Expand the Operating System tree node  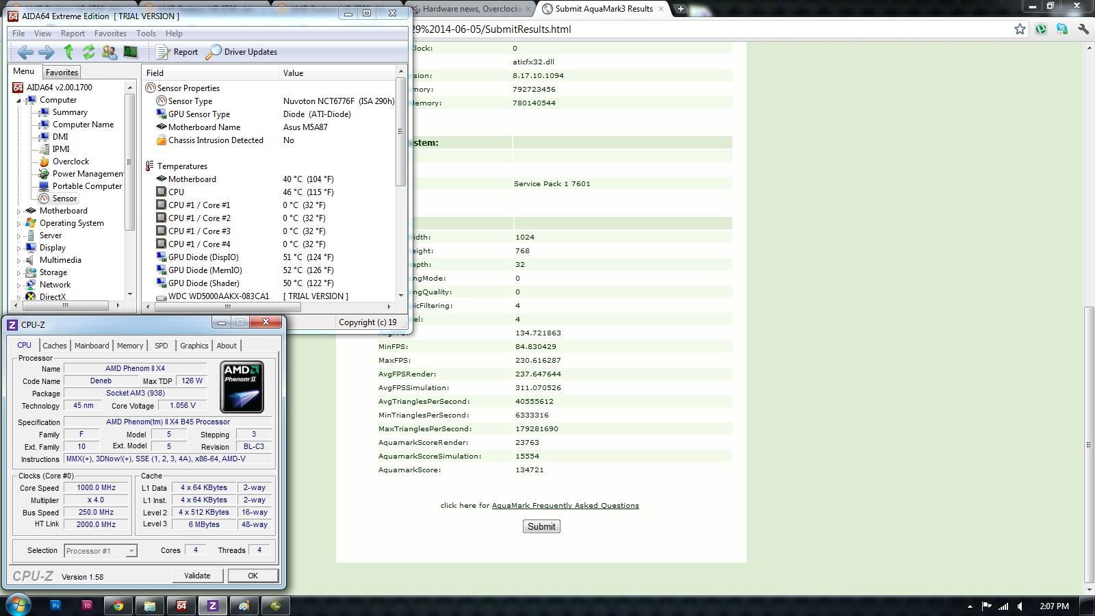click(19, 223)
